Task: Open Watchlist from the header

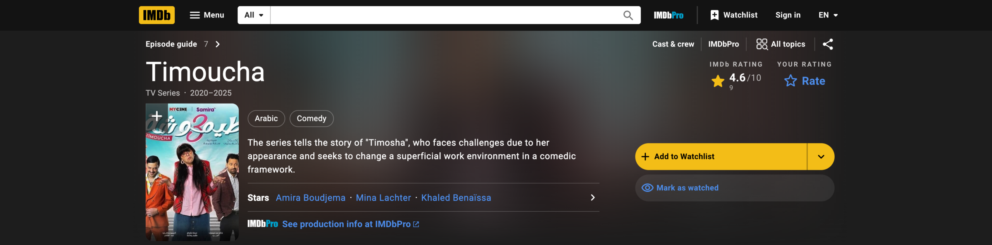Action: (x=734, y=15)
